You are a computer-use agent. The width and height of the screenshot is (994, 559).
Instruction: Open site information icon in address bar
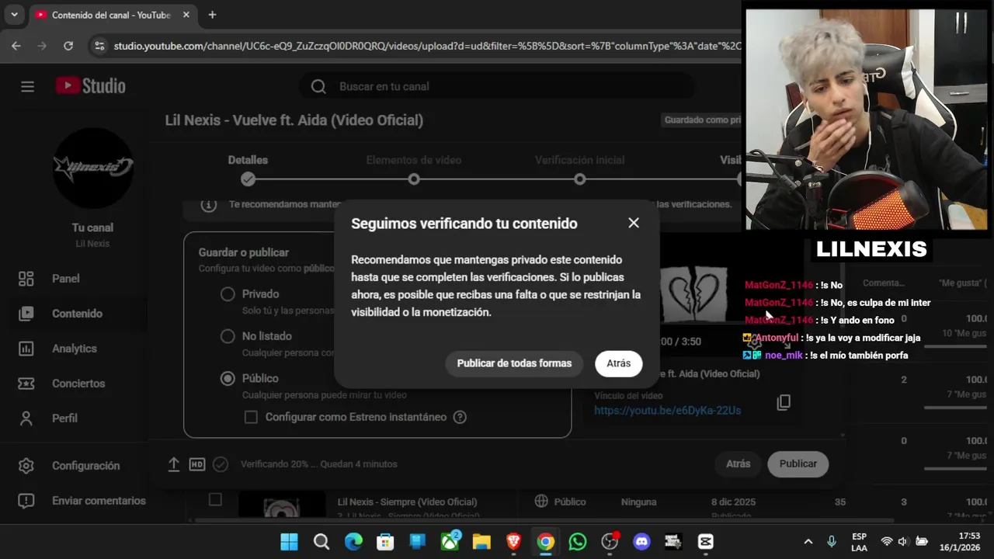99,46
